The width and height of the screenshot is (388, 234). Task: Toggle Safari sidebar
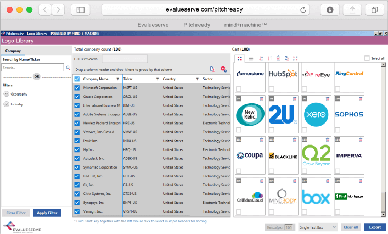(x=81, y=10)
